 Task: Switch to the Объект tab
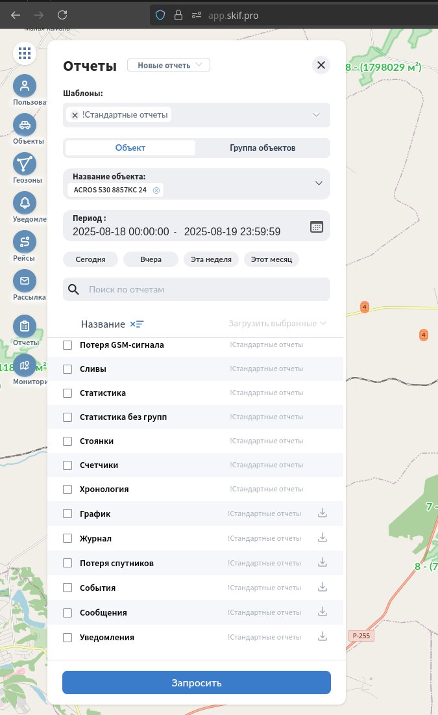(x=130, y=148)
